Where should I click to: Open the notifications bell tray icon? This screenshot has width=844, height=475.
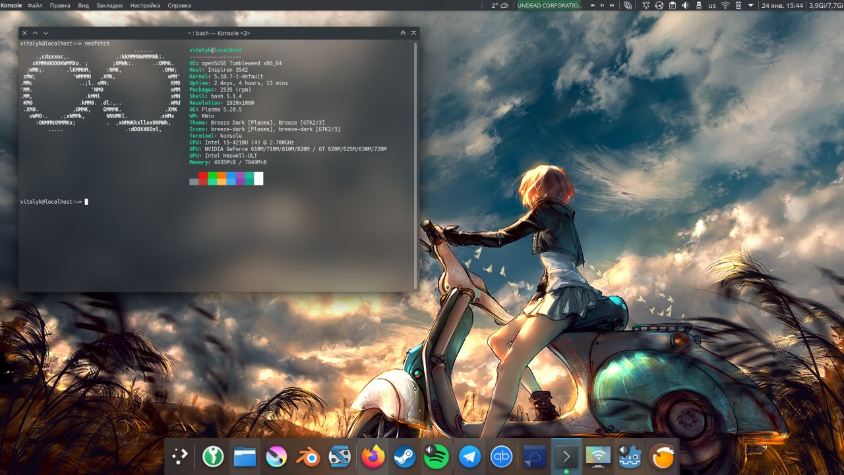click(x=646, y=5)
